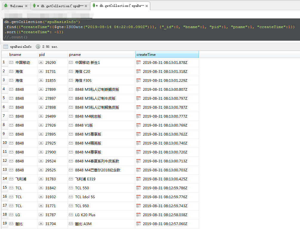Click string icon beside 8848 M5私人订制牛皮版
The image size is (300, 229).
71,98
